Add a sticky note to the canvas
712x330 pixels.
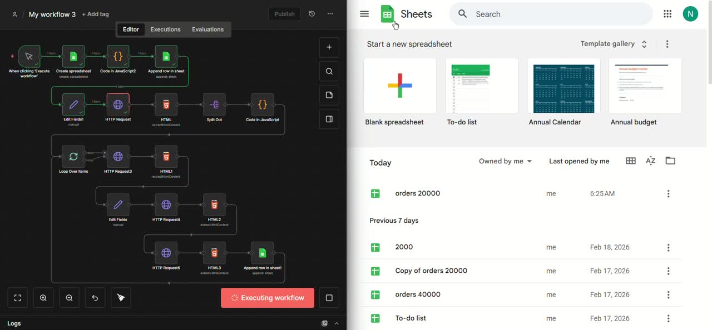point(329,95)
